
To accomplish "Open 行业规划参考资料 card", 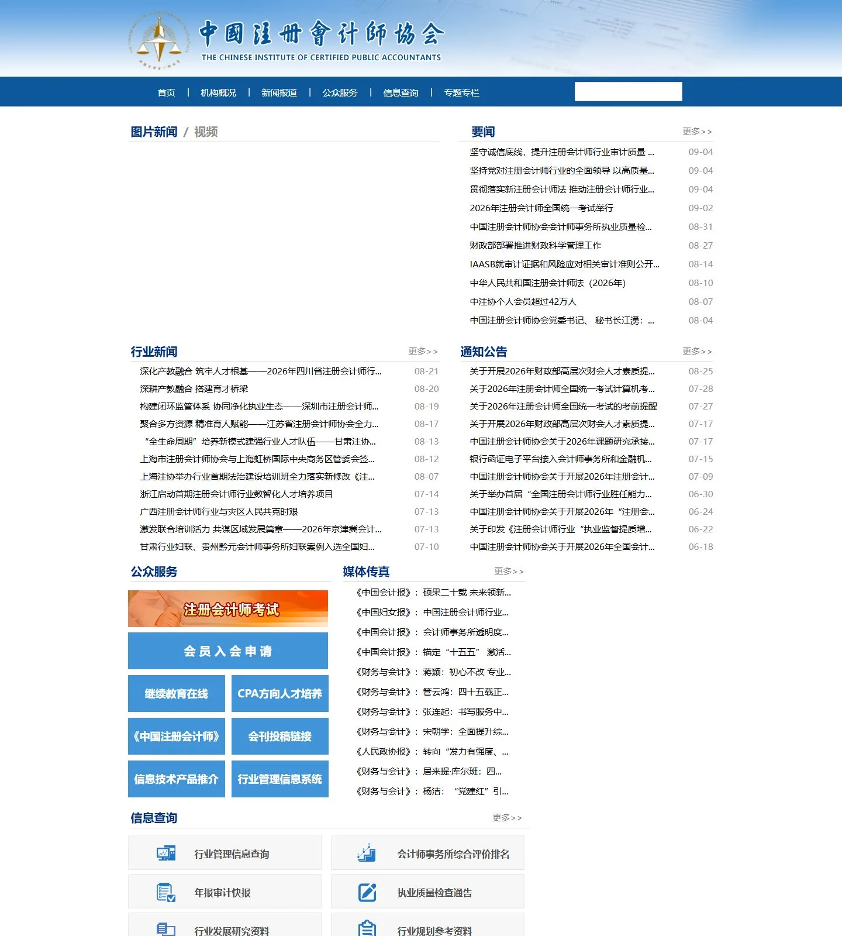I will (427, 925).
